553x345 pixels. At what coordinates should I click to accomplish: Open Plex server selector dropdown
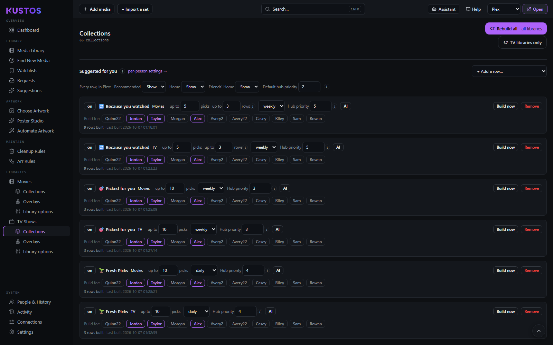coord(504,9)
